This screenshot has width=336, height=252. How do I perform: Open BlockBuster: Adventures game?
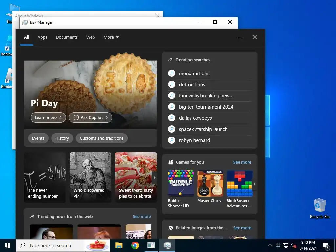[240, 189]
